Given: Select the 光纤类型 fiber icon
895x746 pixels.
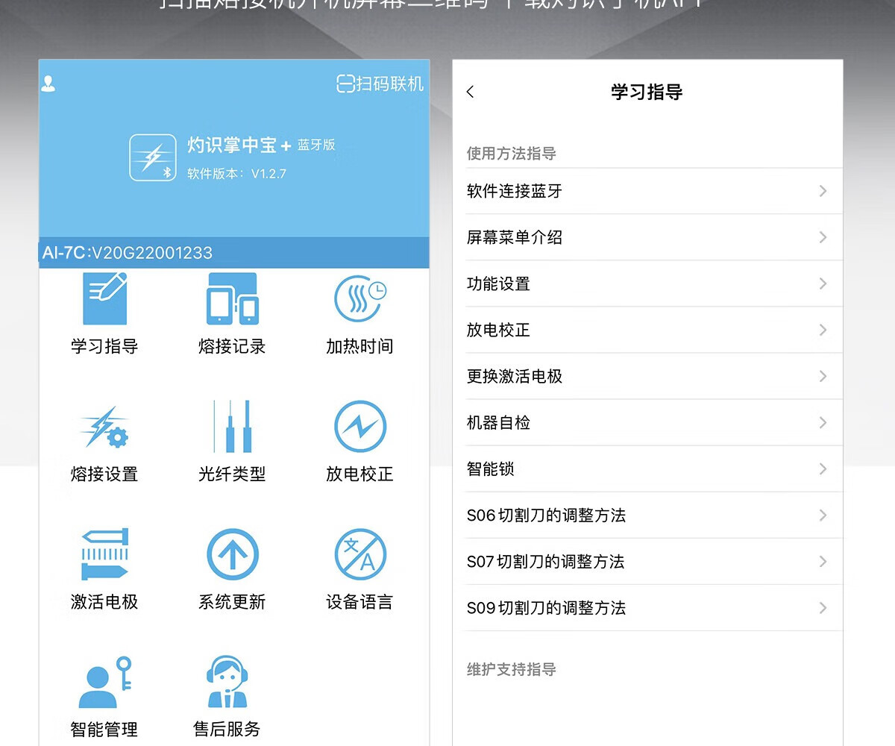Looking at the screenshot, I should pos(232,426).
